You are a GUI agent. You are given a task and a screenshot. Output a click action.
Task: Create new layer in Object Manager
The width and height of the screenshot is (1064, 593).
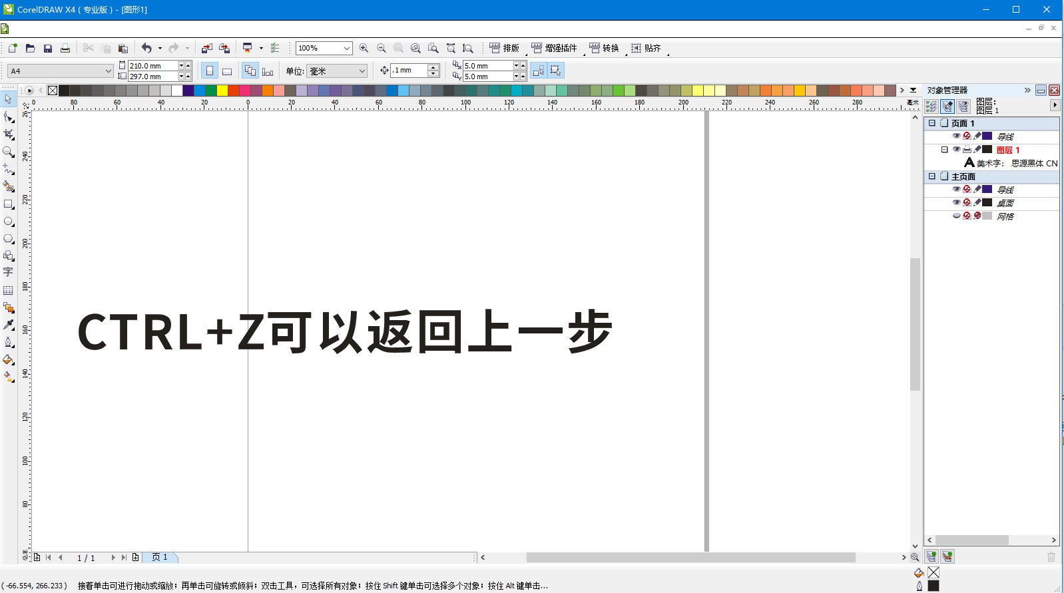coord(931,556)
